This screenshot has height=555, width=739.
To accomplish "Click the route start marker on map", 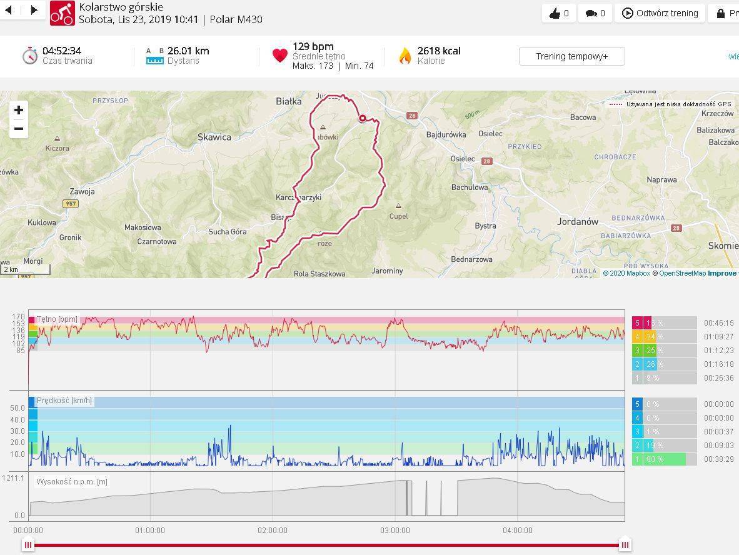I will point(362,118).
